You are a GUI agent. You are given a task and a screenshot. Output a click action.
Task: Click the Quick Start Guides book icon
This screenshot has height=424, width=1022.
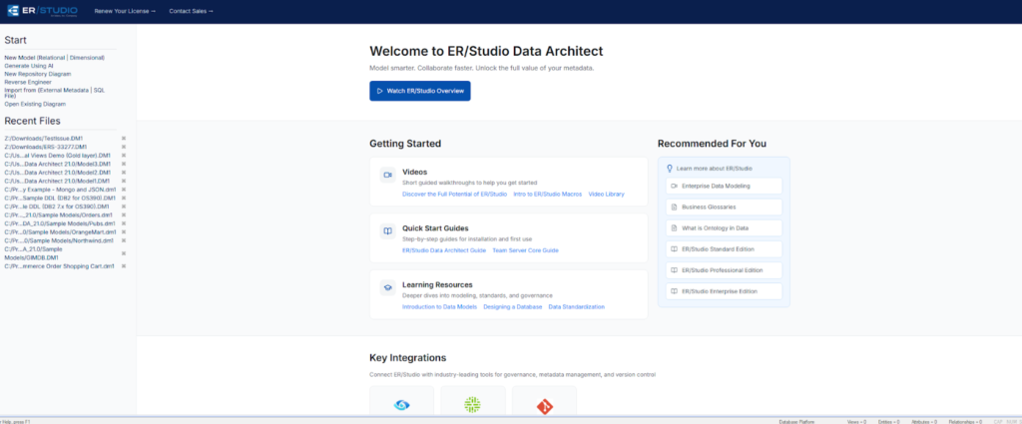(x=388, y=231)
